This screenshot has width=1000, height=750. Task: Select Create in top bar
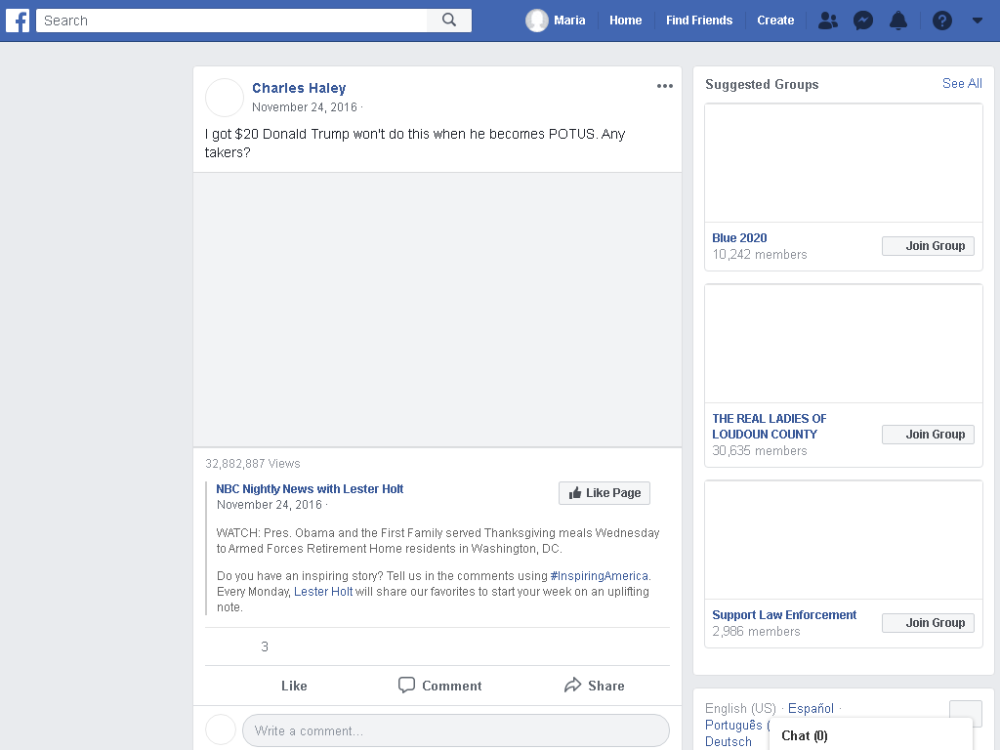click(774, 21)
